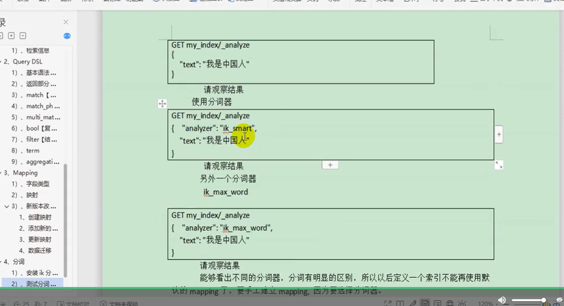Image resolution: width=564 pixels, height=306 pixels.
Task: Click the '"analyzer": "ik_max_word"' line
Action: (x=227, y=228)
